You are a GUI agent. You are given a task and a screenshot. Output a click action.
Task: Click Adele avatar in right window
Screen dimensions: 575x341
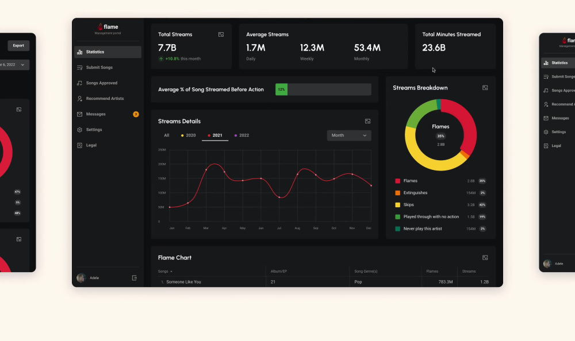point(547,263)
